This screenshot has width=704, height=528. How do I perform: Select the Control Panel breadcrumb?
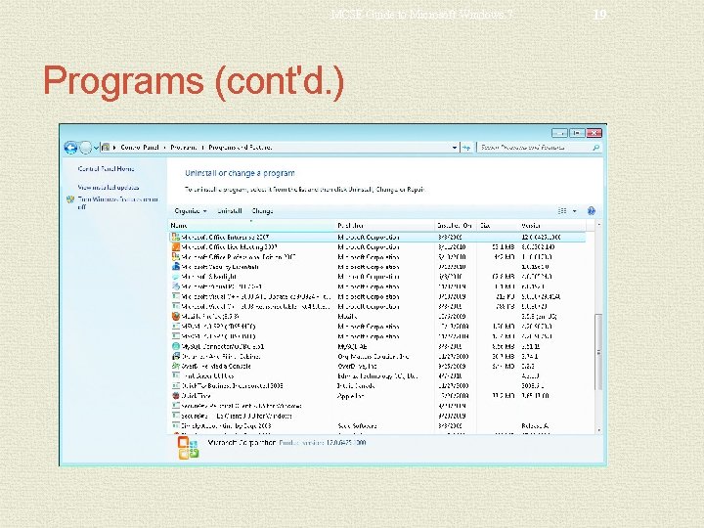pos(140,148)
